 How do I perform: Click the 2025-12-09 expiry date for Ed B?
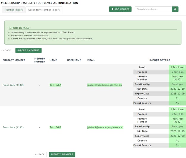coord(177,136)
